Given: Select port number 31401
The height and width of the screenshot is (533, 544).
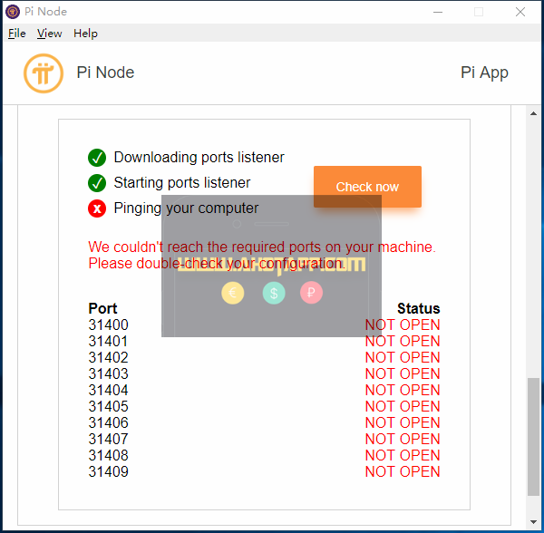Looking at the screenshot, I should (108, 341).
